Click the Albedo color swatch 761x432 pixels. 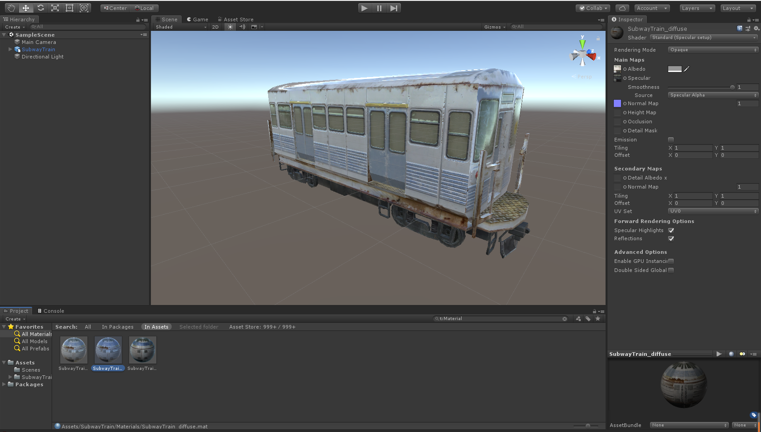tap(675, 69)
